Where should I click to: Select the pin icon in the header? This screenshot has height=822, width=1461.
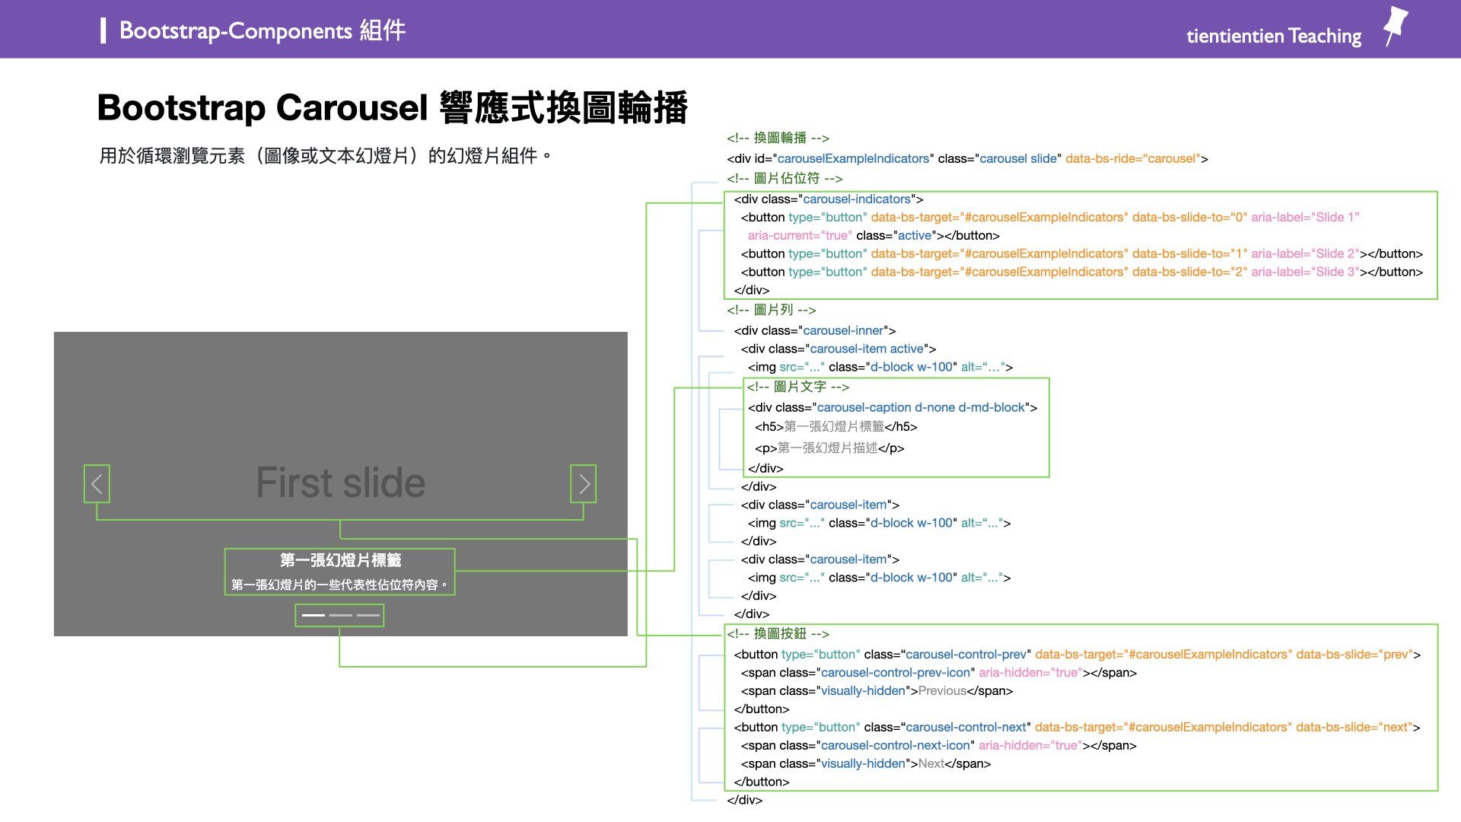click(1396, 26)
